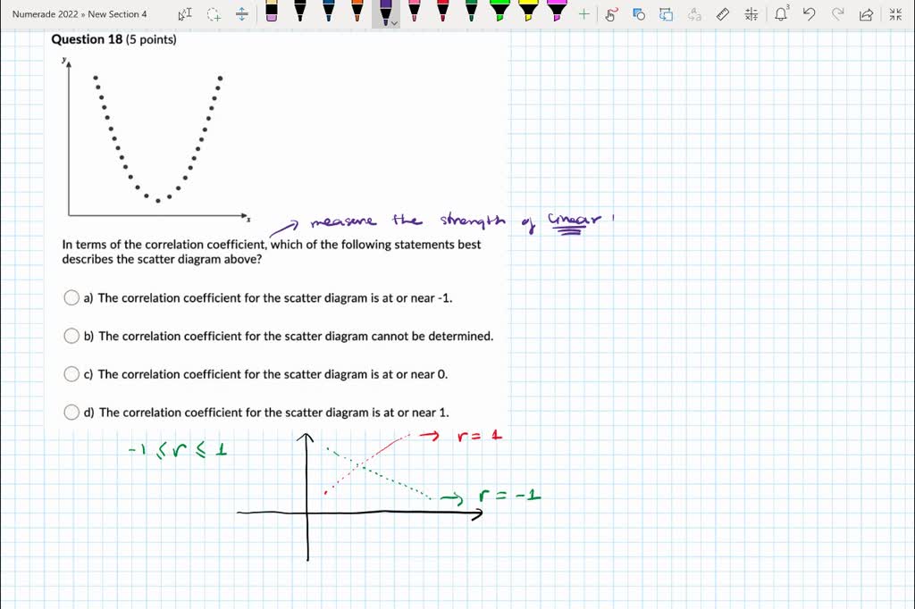The width and height of the screenshot is (915, 609).
Task: Open the notifications bell
Action: [781, 14]
